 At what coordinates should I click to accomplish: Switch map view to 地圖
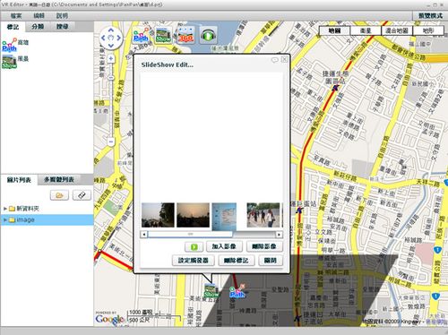click(334, 30)
